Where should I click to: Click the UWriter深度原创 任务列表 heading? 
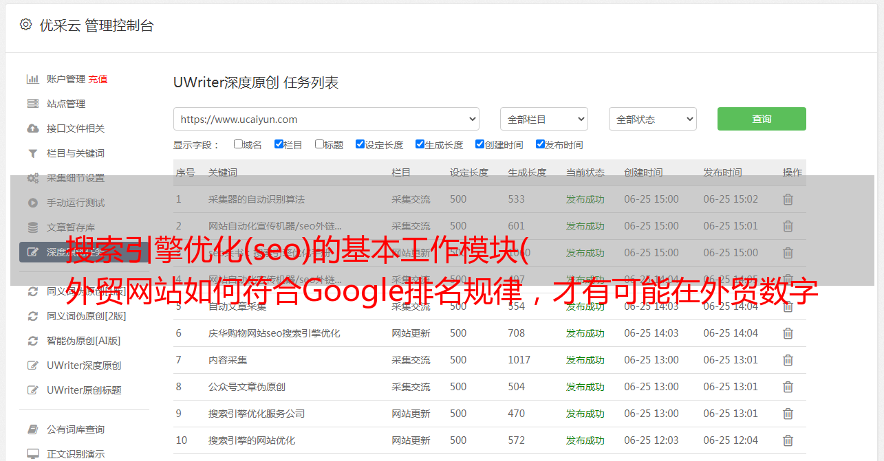click(x=256, y=83)
